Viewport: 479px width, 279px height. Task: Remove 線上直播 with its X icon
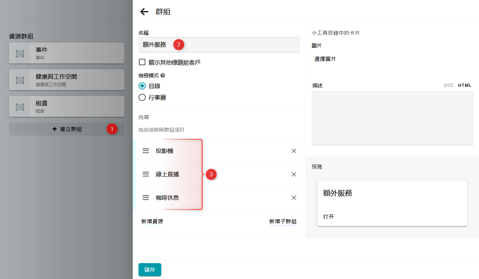(294, 174)
